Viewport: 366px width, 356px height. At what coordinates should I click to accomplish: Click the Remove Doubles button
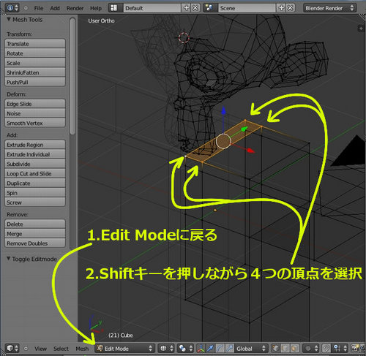35,243
